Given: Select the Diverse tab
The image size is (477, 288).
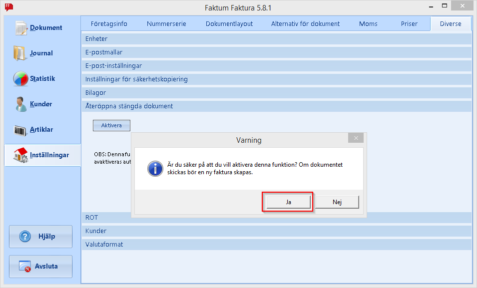Looking at the screenshot, I should (x=451, y=24).
